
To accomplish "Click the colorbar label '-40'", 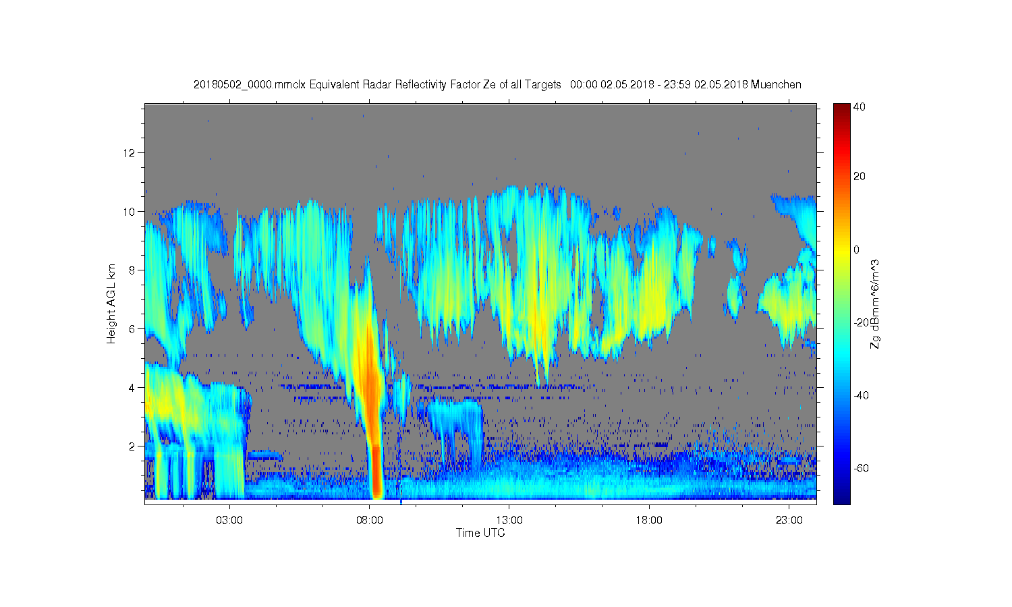I will [x=861, y=395].
